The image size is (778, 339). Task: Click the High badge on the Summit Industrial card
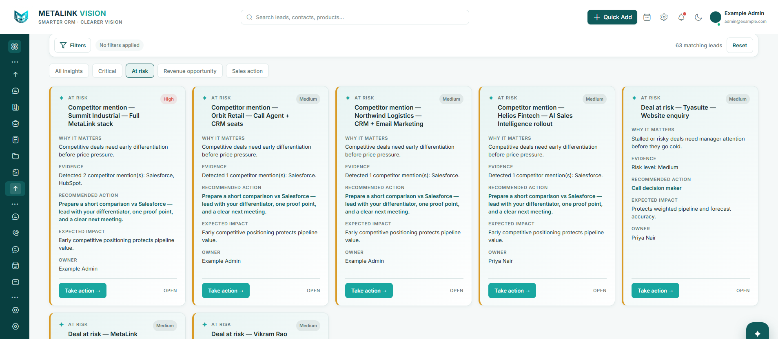[x=168, y=99]
